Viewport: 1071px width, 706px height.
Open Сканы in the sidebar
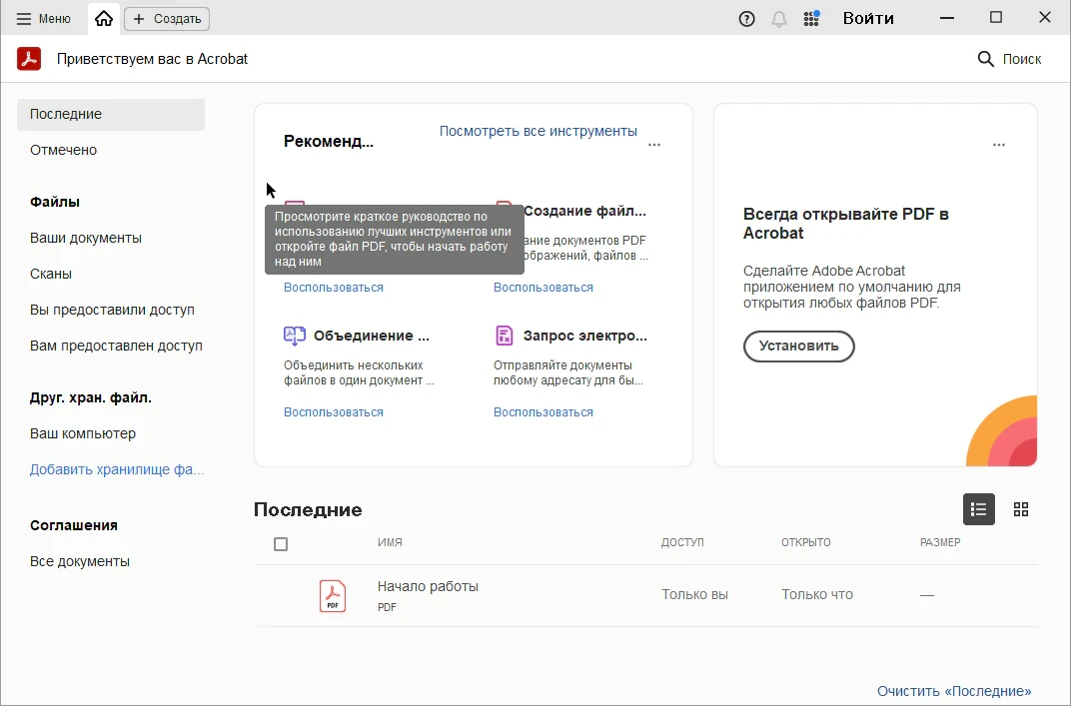(x=51, y=274)
